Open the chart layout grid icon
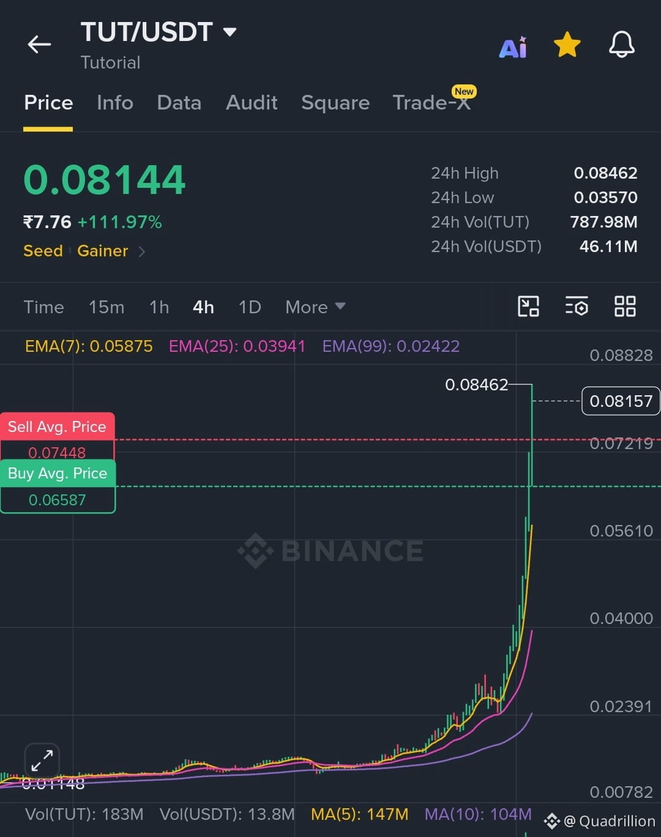 point(625,306)
